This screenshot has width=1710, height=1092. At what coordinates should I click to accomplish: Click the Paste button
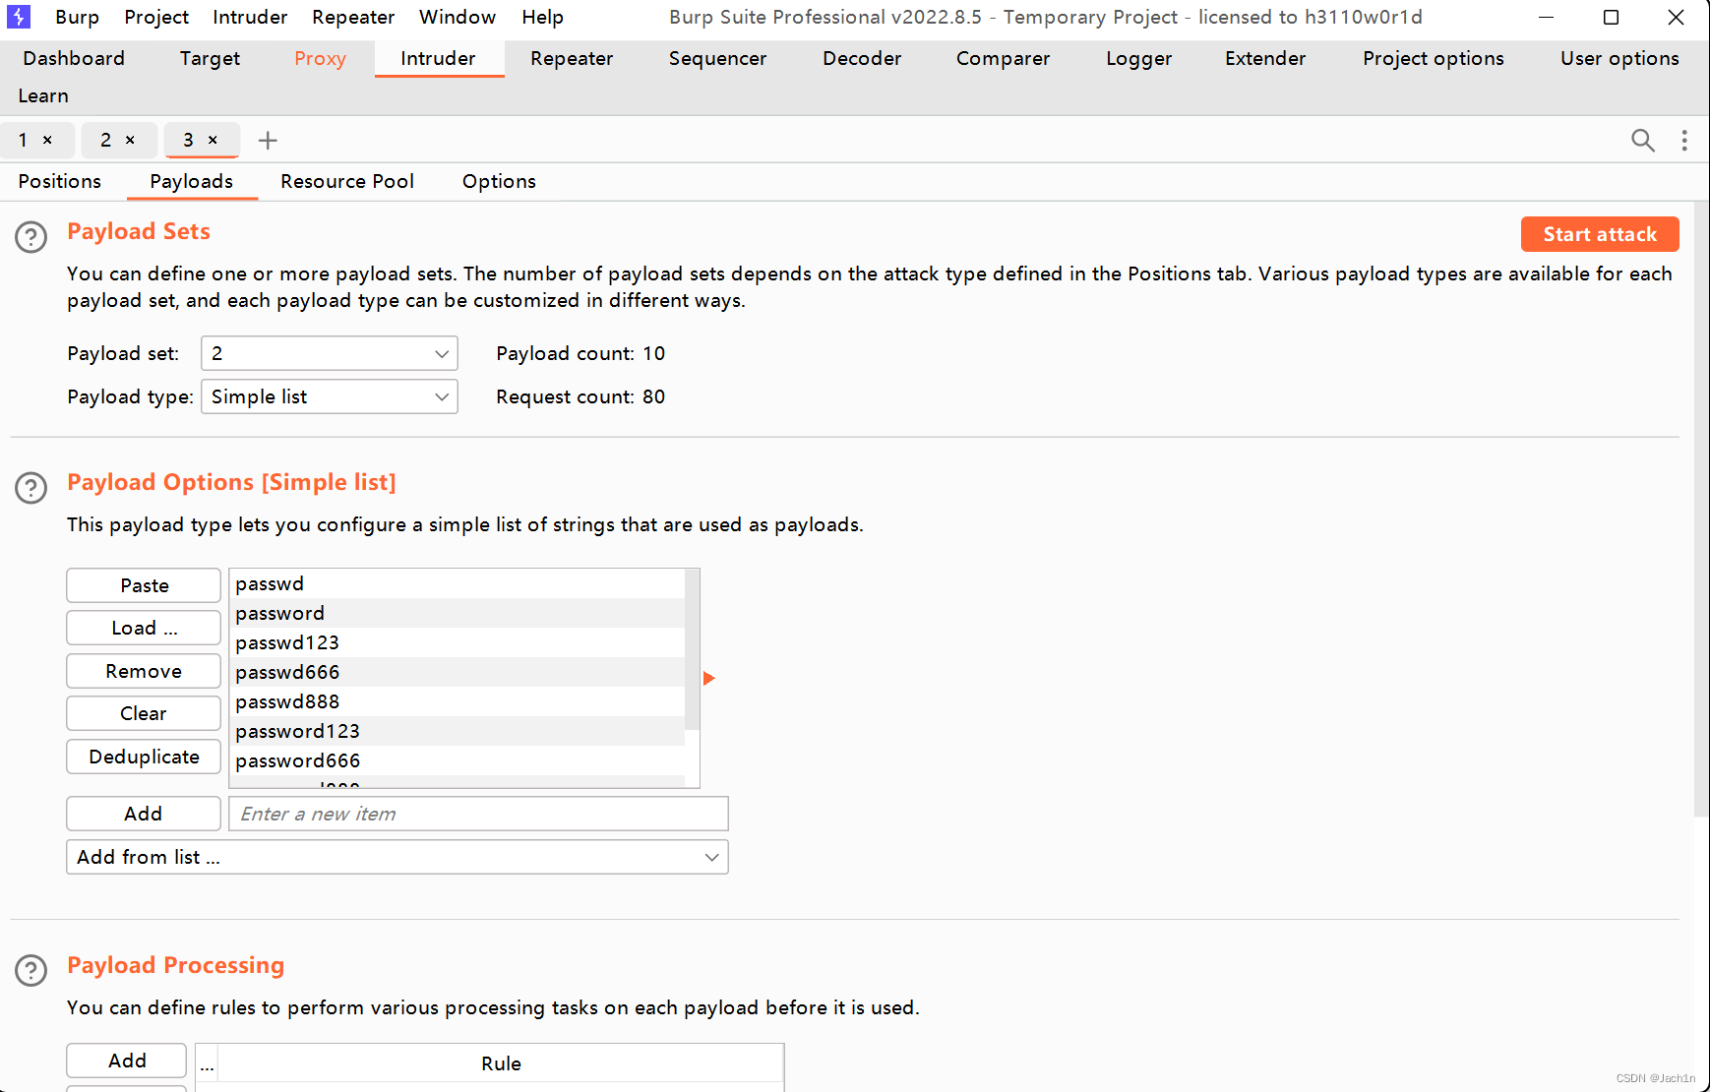coord(144,585)
